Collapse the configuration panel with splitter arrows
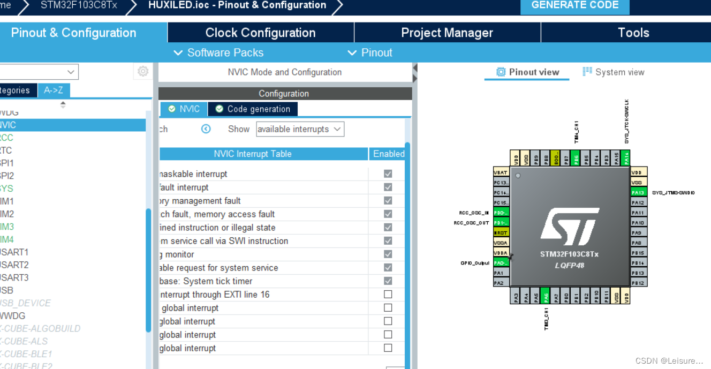The height and width of the screenshot is (369, 711). [x=414, y=73]
